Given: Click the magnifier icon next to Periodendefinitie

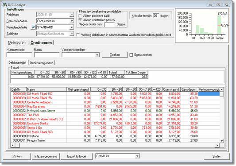Looking at the screenshot, I should click(33, 27).
